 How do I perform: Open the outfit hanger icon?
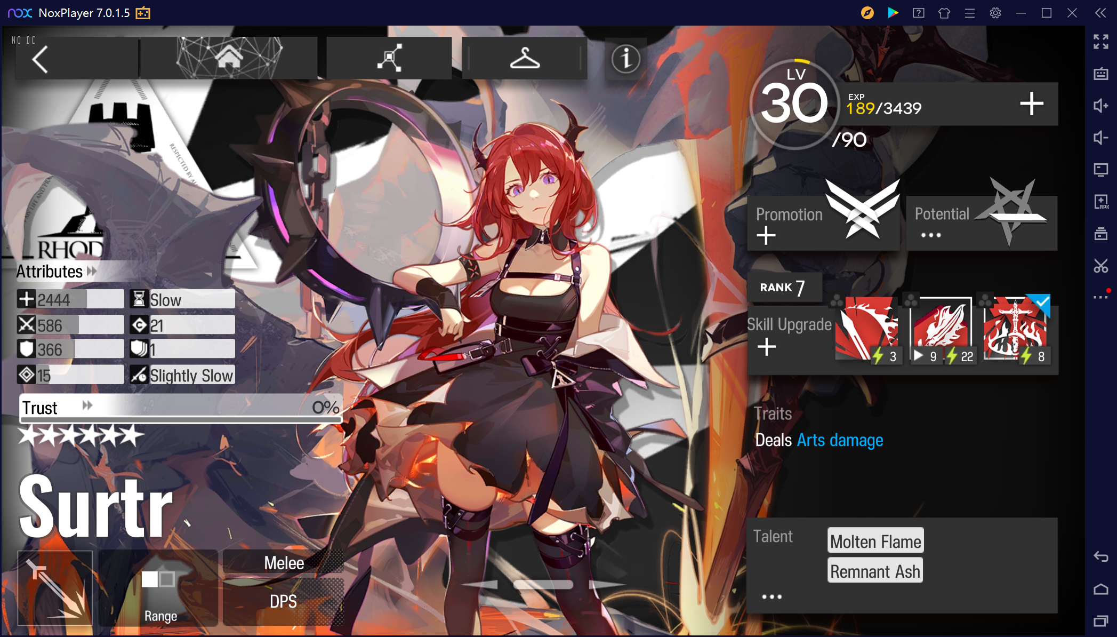[525, 58]
